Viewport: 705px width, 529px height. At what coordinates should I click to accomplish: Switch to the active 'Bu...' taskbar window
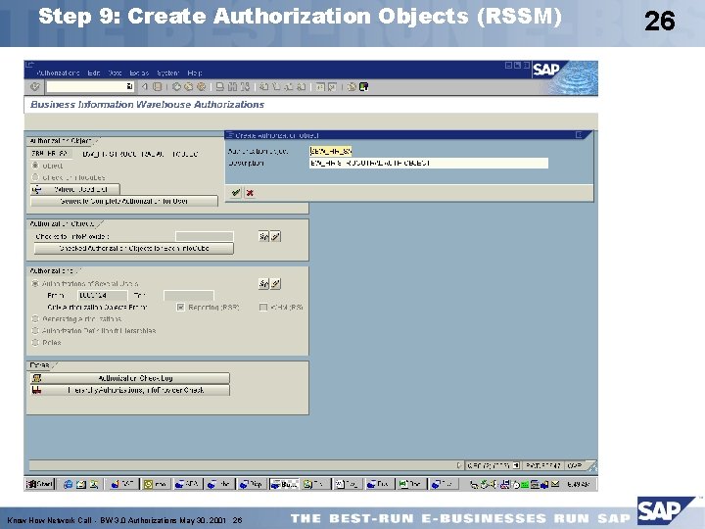[x=284, y=484]
